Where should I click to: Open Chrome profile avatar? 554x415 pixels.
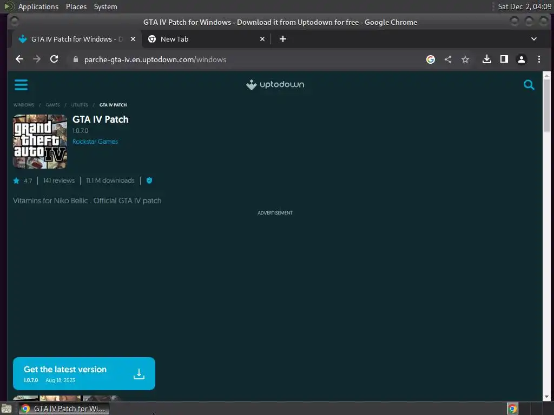(521, 59)
